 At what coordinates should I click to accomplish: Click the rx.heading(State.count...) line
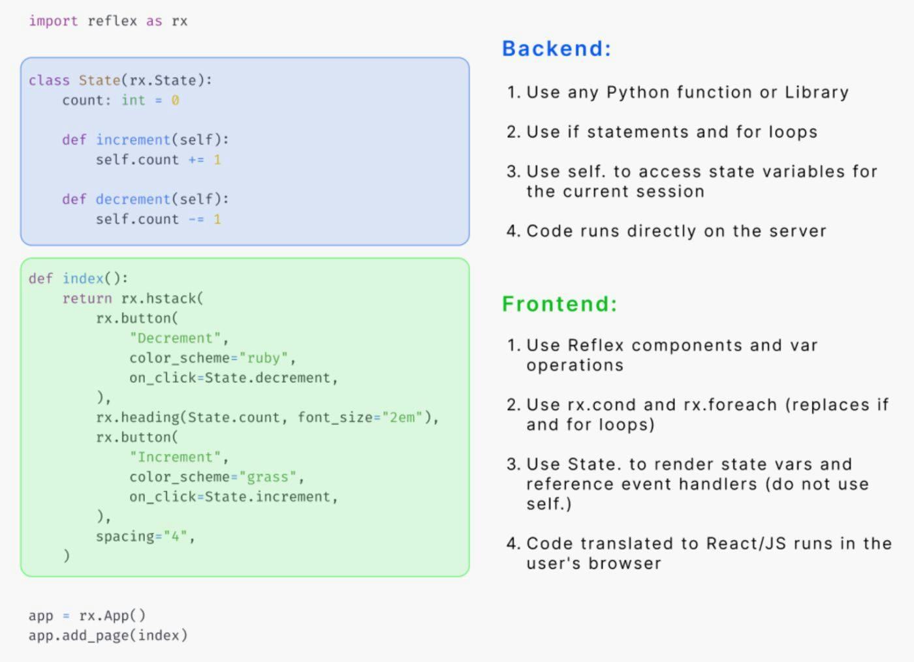click(267, 417)
